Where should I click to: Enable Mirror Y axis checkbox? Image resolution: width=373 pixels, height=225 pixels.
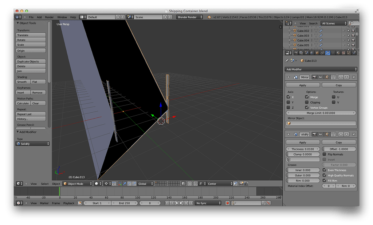pos(288,102)
